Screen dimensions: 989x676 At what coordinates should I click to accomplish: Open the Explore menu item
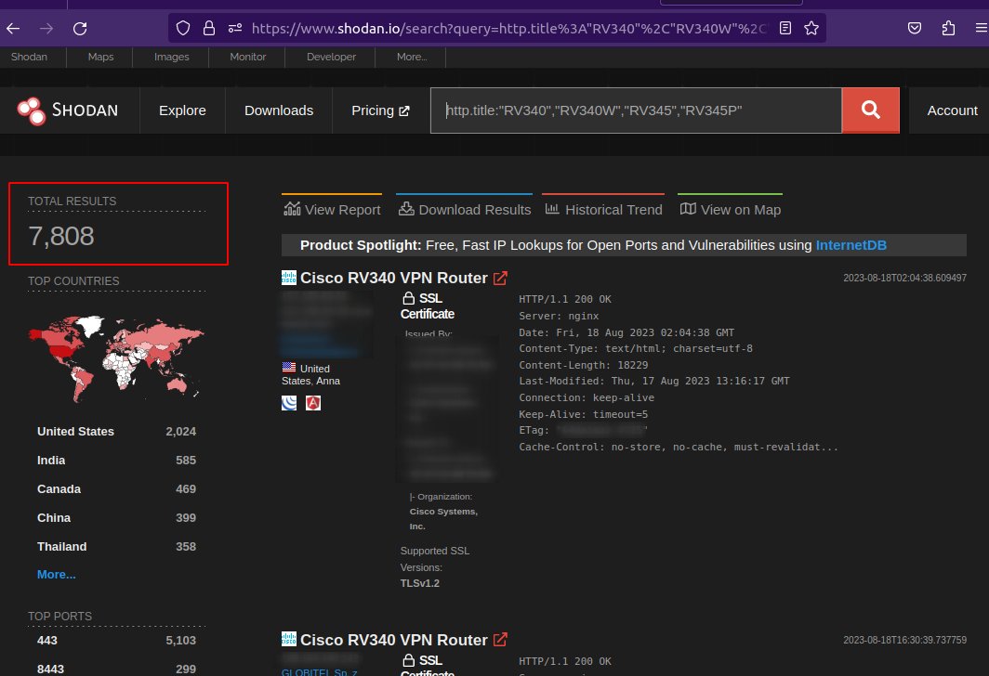[182, 110]
